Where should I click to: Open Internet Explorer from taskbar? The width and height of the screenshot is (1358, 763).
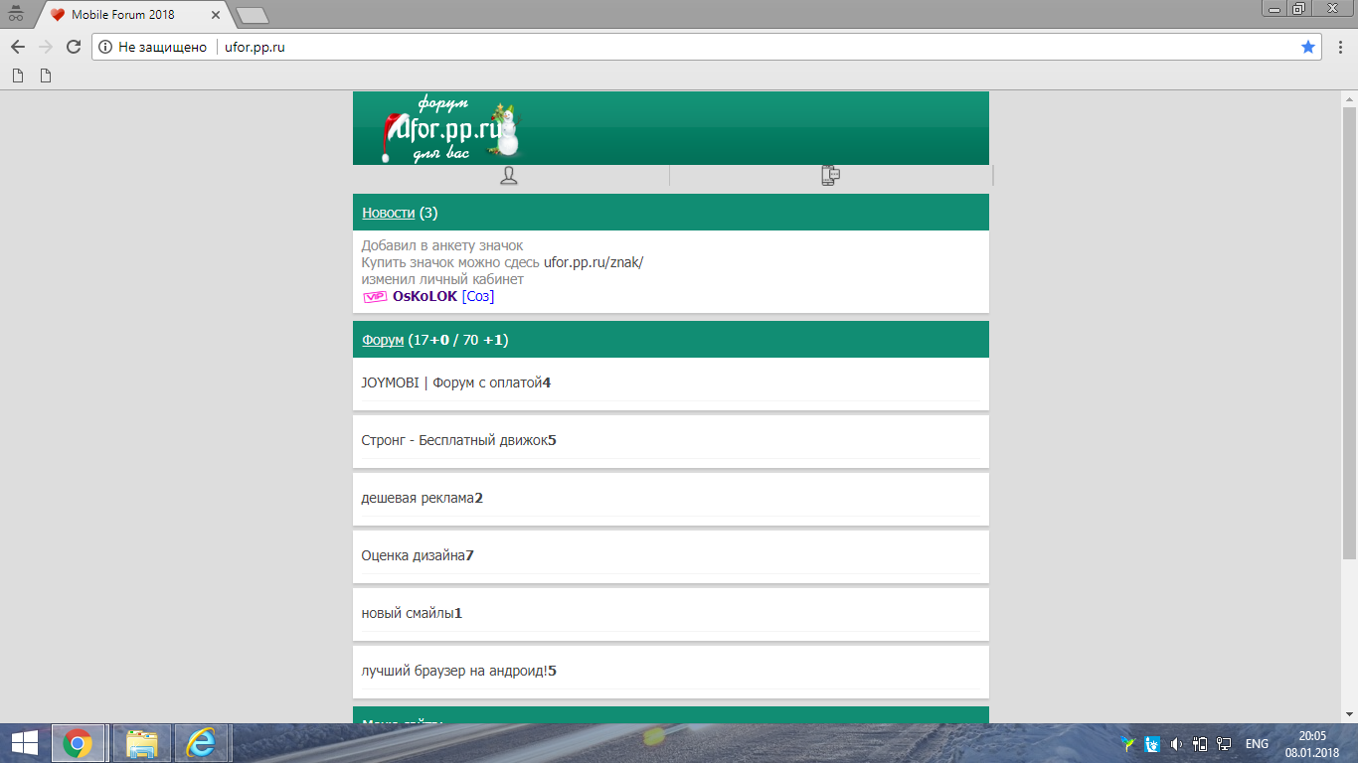[x=203, y=743]
